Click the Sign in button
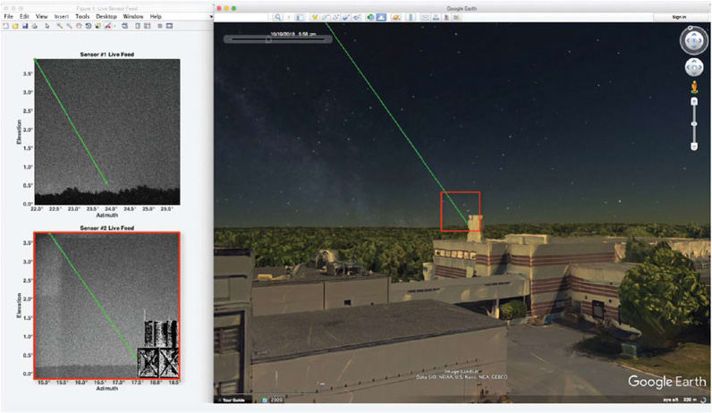 coord(679,17)
